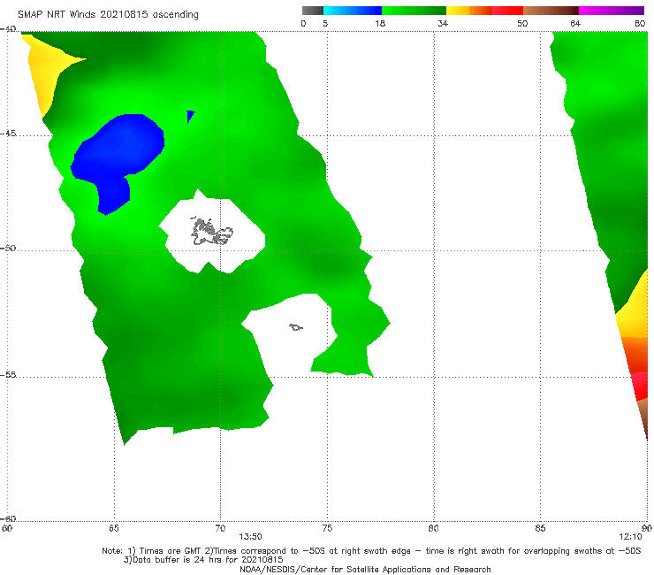The height and width of the screenshot is (575, 654).
Task: Click the swath time label '13:50'
Action: [250, 537]
